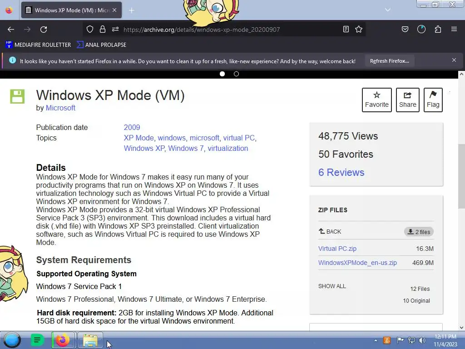The image size is (465, 349).
Task: Select the second carousel dot
Action: [x=236, y=74]
